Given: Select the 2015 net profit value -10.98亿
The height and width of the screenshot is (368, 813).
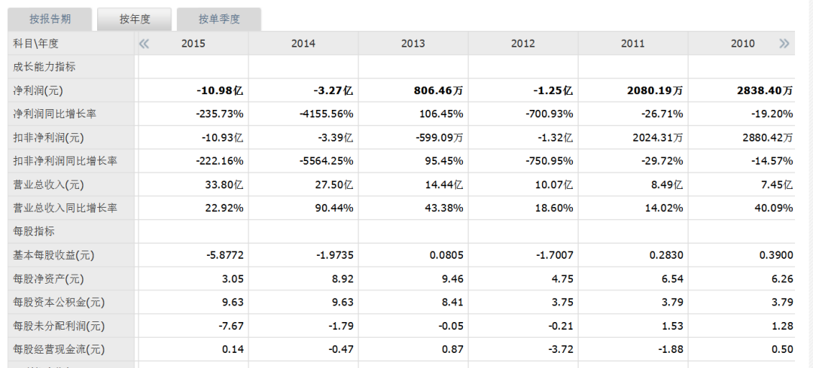Looking at the screenshot, I should [221, 90].
